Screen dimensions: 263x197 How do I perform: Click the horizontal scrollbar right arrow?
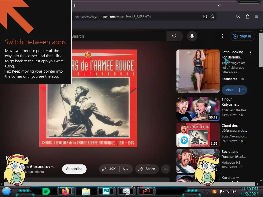point(257,184)
